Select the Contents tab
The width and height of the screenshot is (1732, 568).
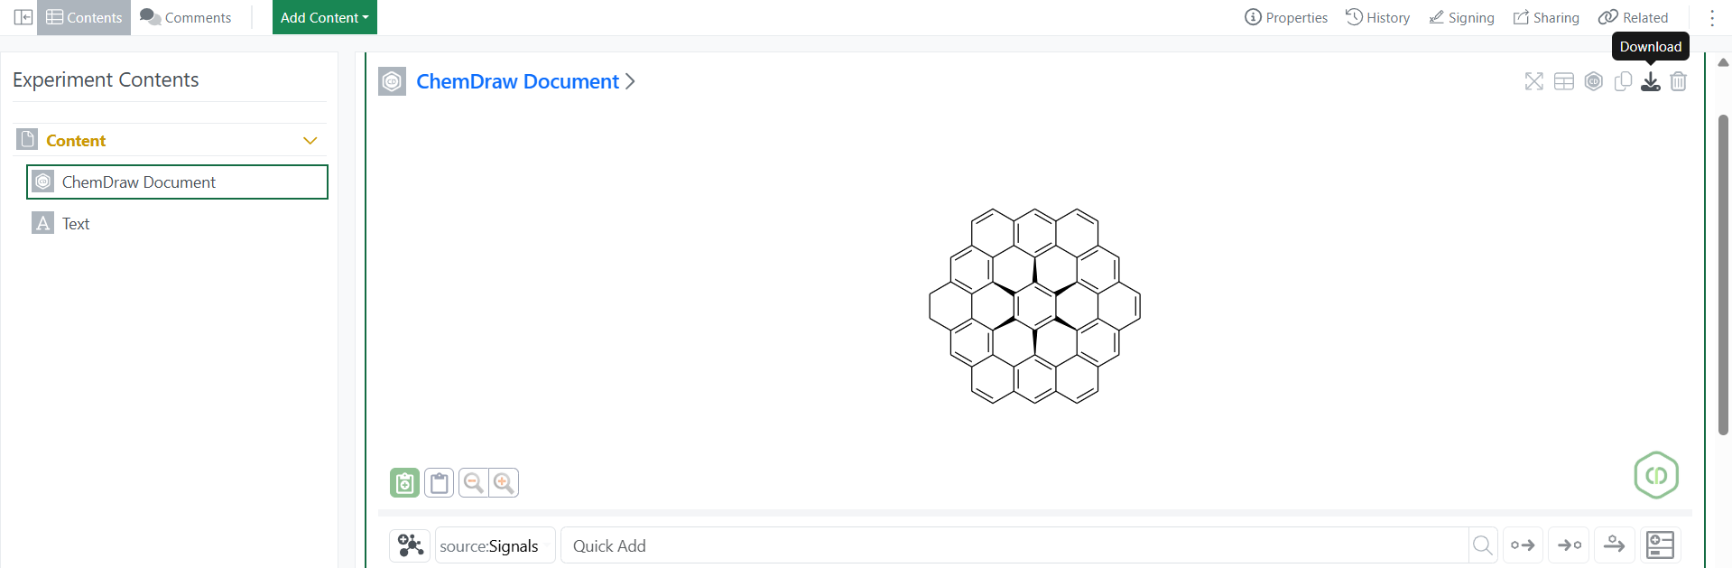tap(84, 17)
